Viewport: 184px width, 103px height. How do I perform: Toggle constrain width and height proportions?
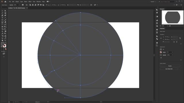click(x=180, y=38)
